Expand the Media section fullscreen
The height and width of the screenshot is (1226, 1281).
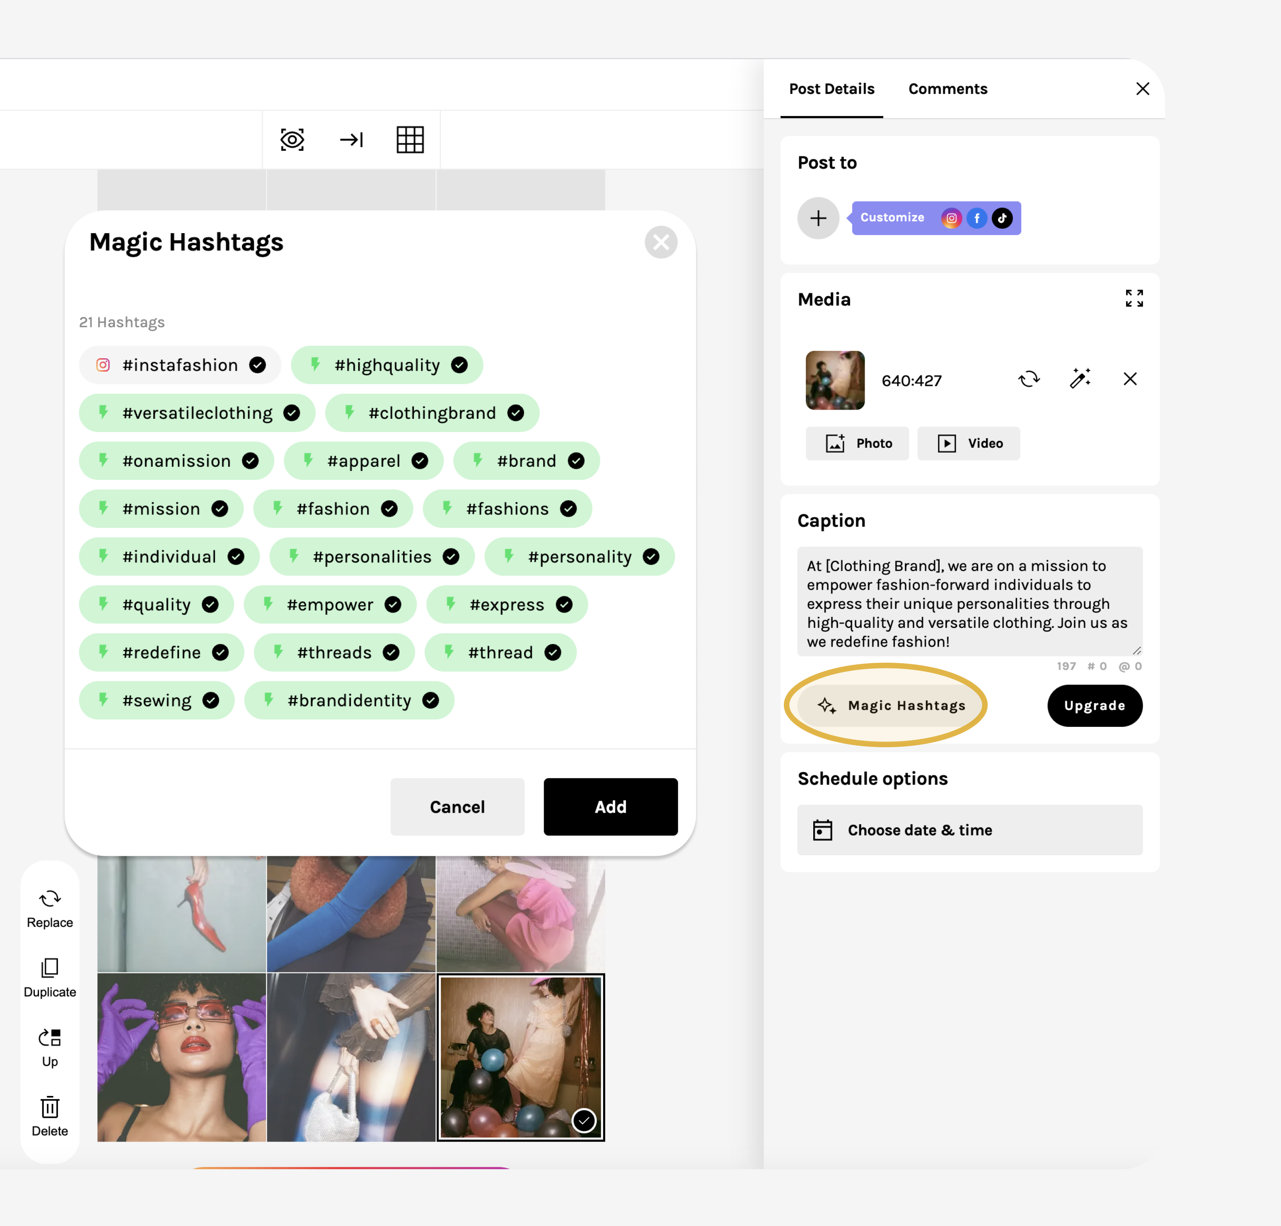[1134, 299]
